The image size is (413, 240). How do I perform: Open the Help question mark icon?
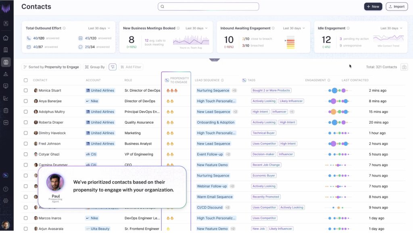(6, 189)
